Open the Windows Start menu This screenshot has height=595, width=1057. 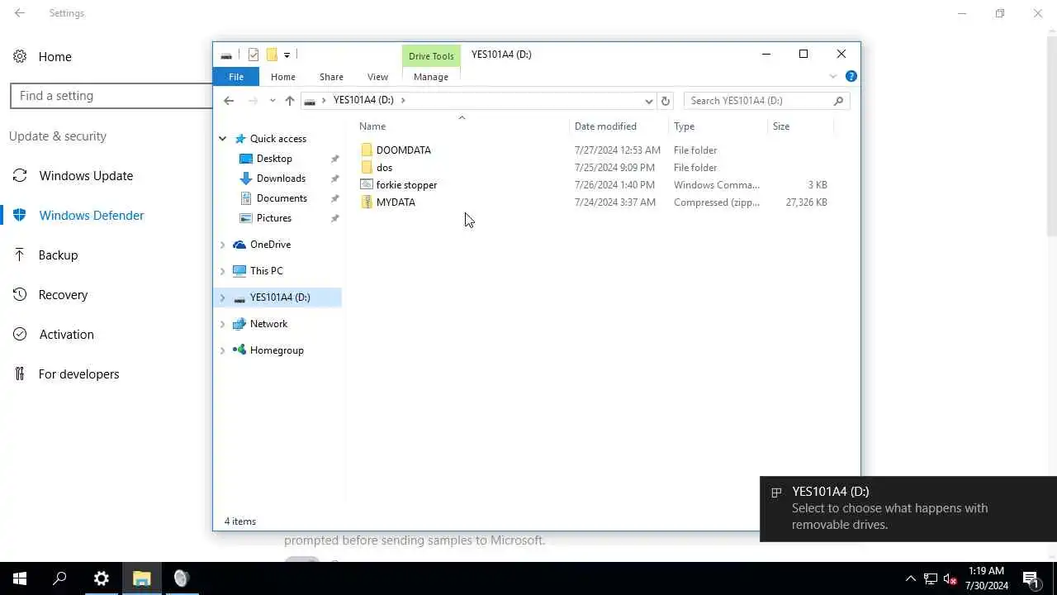coord(20,578)
